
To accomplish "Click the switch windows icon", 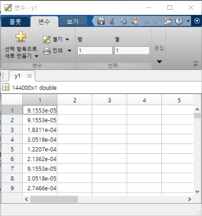I will (168, 21).
